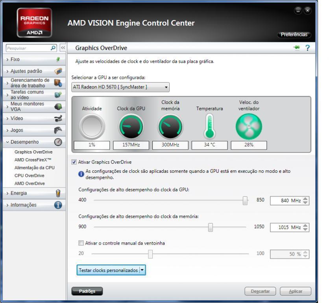Click the Aplicar button
Viewport: 329px width, 303px height.
click(296, 291)
